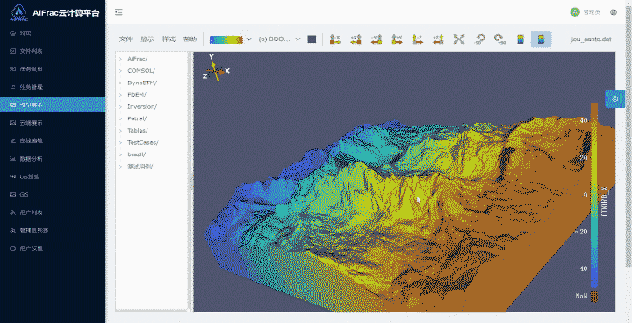Set camera to the -Y view
632x323 pixels.
click(x=377, y=39)
